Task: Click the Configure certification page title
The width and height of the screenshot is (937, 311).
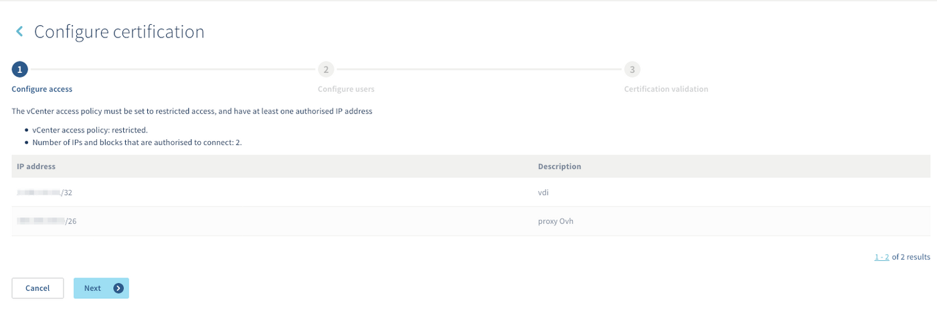Action: click(x=119, y=31)
